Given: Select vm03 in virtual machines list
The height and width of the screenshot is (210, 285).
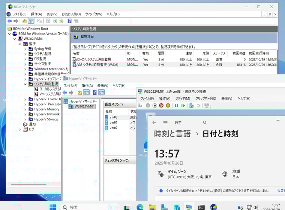Looking at the screenshot, I should [x=113, y=117].
